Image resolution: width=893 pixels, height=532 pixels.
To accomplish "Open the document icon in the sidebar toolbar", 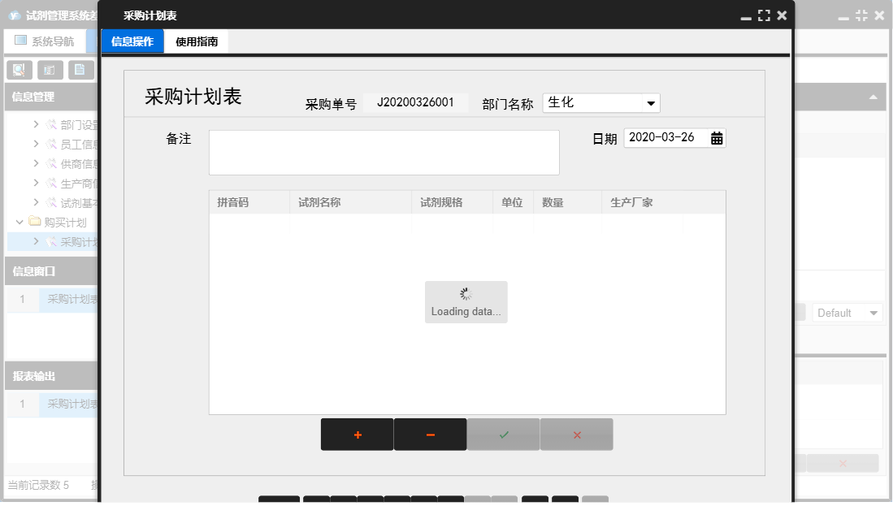I will click(x=80, y=69).
